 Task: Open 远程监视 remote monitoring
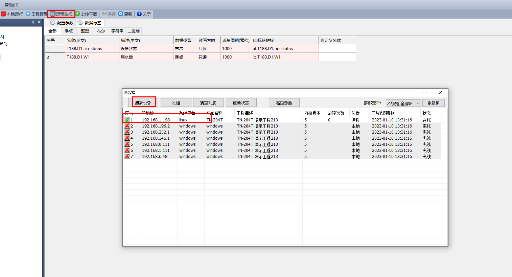(x=61, y=14)
